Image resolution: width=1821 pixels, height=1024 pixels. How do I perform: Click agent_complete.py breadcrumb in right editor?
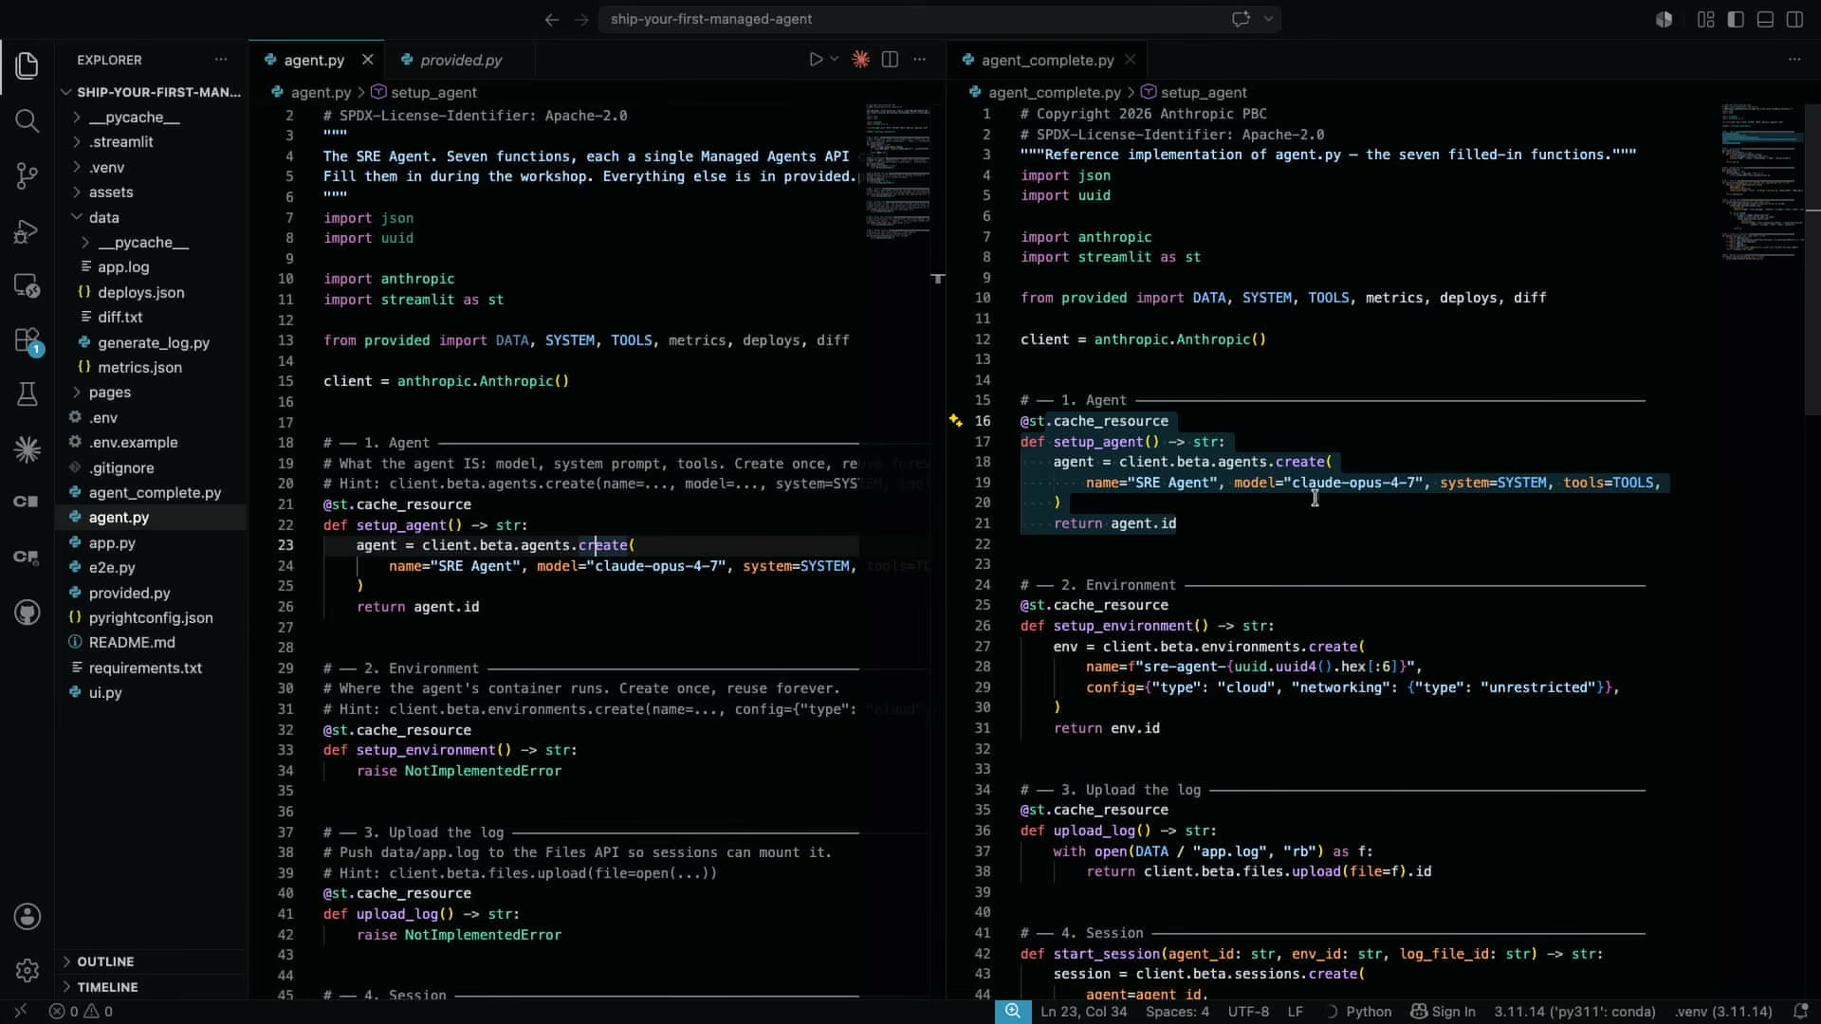tap(1044, 92)
